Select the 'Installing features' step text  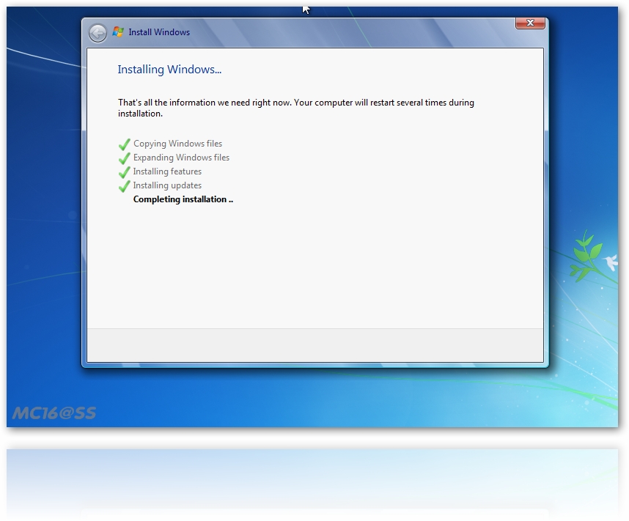(167, 171)
